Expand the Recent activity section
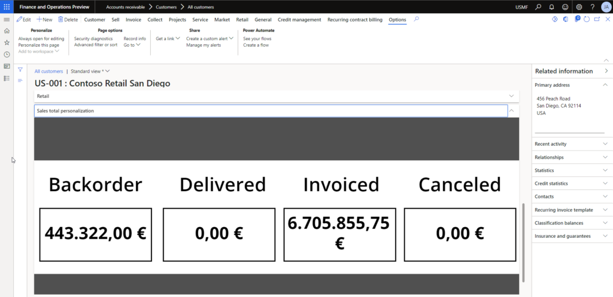 click(572, 144)
